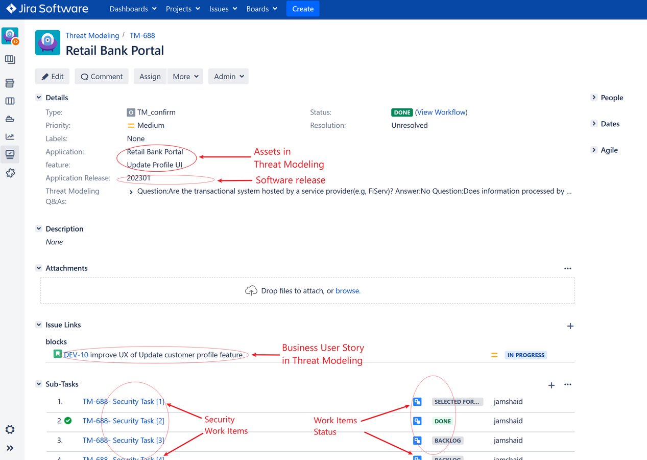Click the Comment button
Viewport: 647px width, 460px height.
pyautogui.click(x=102, y=77)
